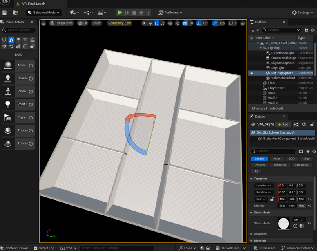The image size is (317, 251).
Task: Click the skip frame button
Action: (127, 13)
